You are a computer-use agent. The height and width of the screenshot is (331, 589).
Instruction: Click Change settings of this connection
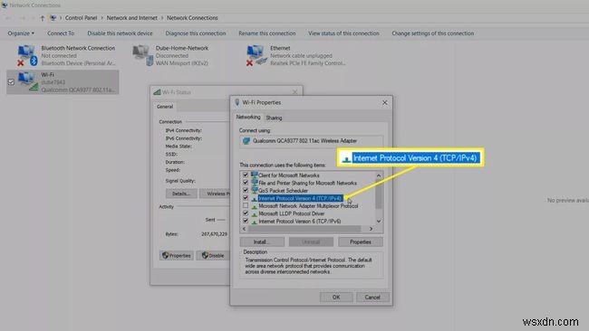pos(433,33)
